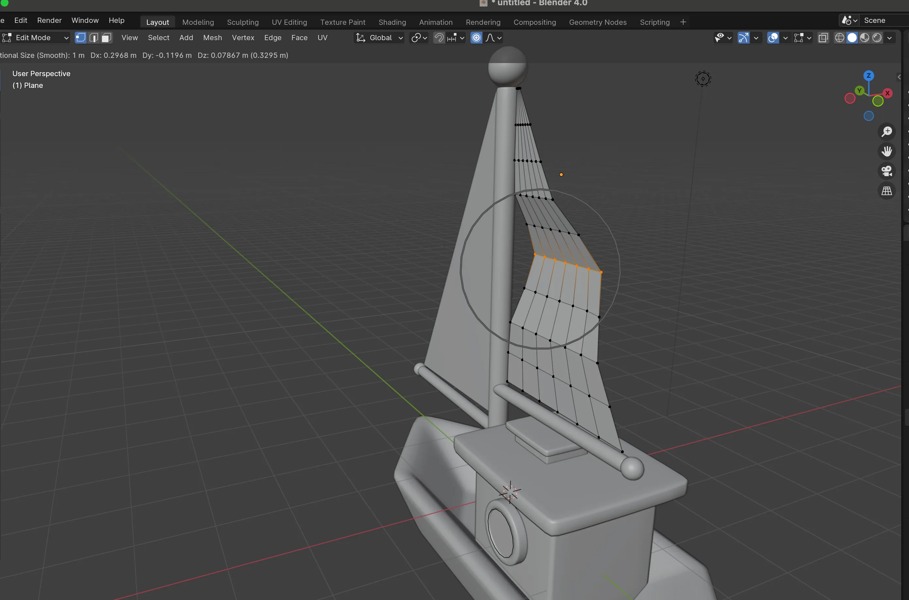This screenshot has height=600, width=909.
Task: Switch to Material Preview shading
Action: pyautogui.click(x=865, y=38)
